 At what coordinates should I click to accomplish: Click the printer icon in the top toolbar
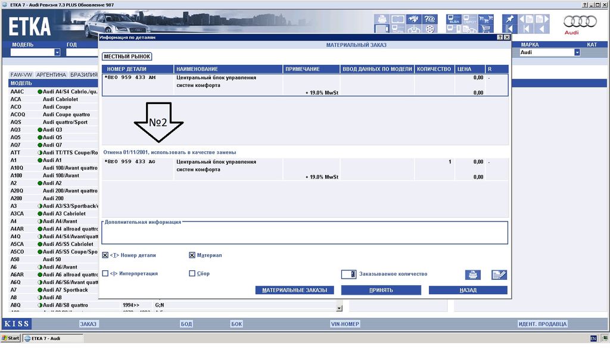pos(382,19)
